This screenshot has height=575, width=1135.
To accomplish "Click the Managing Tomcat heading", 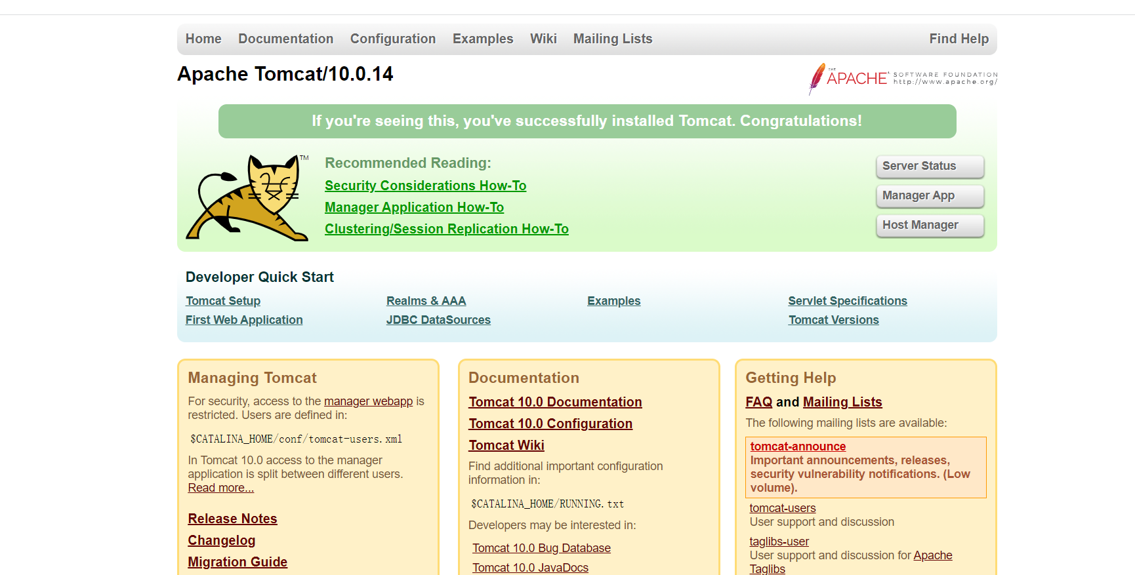I will (x=253, y=378).
